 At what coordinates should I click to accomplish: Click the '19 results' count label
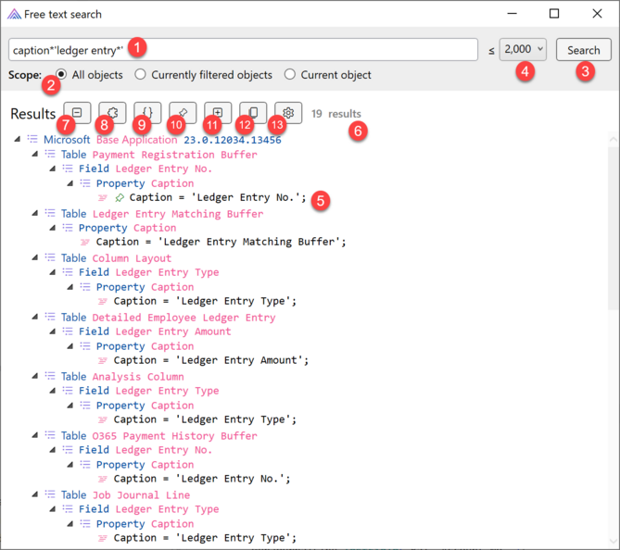336,114
